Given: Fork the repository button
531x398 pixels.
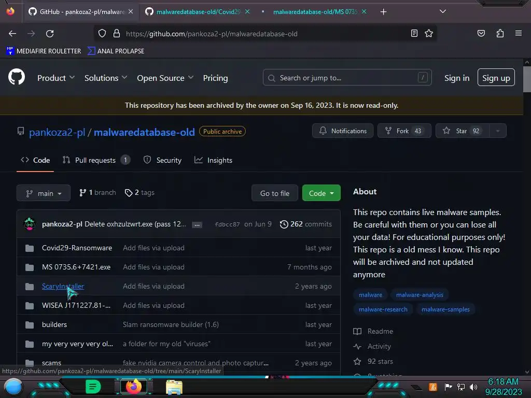Looking at the screenshot, I should [x=404, y=131].
